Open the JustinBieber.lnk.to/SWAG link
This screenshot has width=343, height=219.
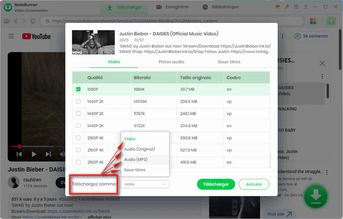pyautogui.click(x=79, y=211)
